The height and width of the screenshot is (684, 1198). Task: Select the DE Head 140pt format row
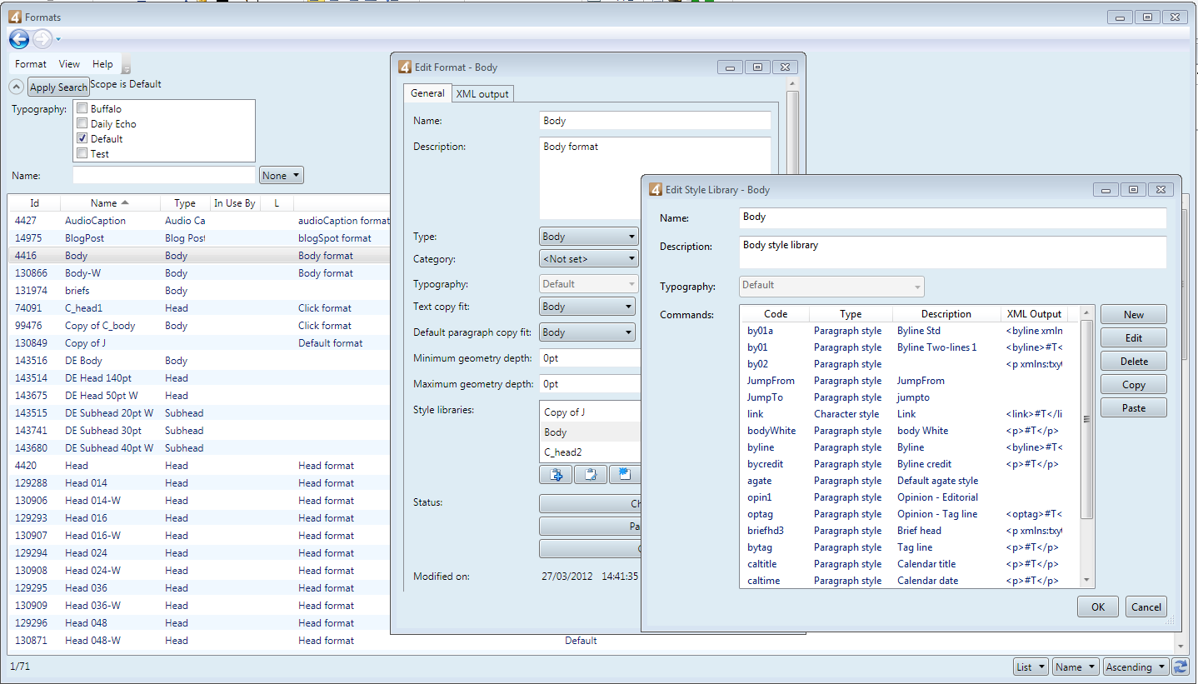coord(199,378)
